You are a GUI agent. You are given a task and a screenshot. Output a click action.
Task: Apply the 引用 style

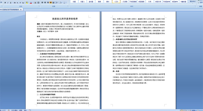click(x=150, y=2)
